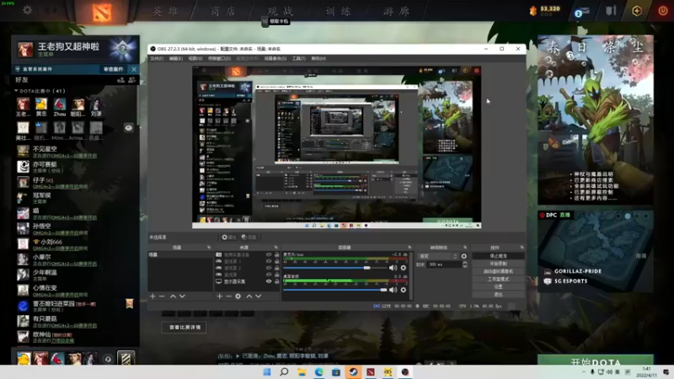Open the 属性 properties button above docks

point(228,238)
